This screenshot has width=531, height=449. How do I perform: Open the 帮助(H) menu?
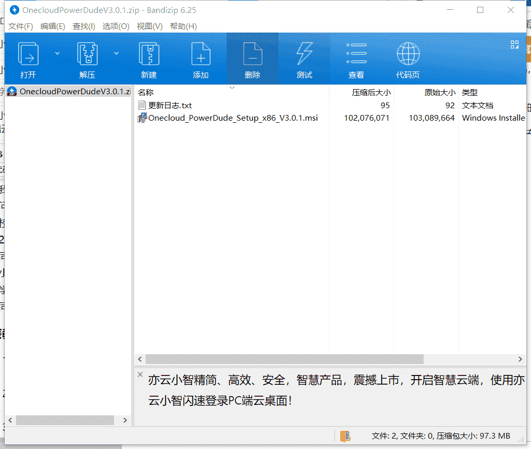coord(183,26)
